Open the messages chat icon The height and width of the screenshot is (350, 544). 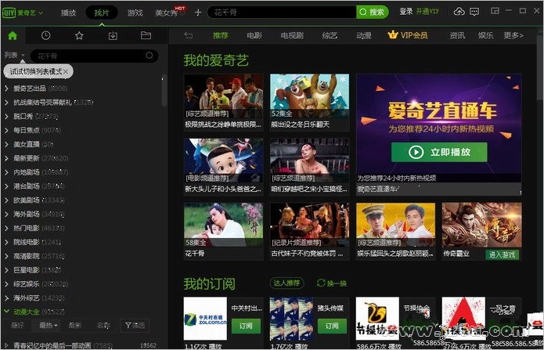tap(474, 12)
